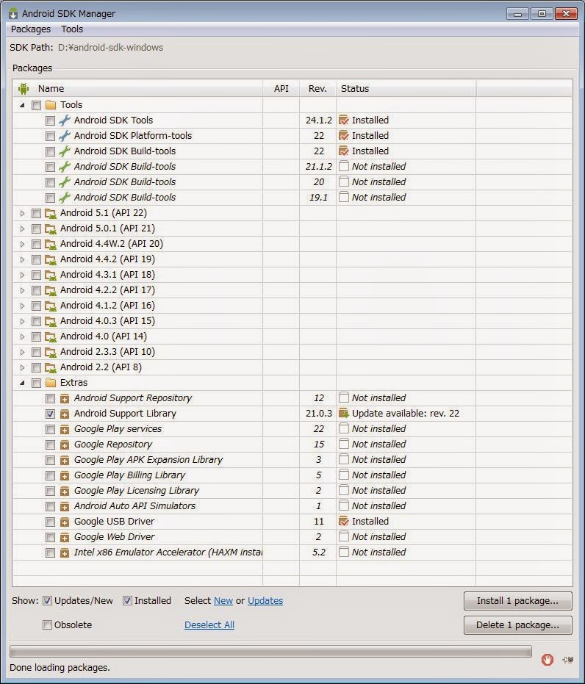Click the update-available status icon for Android Support Library
The width and height of the screenshot is (585, 684).
coord(344,413)
